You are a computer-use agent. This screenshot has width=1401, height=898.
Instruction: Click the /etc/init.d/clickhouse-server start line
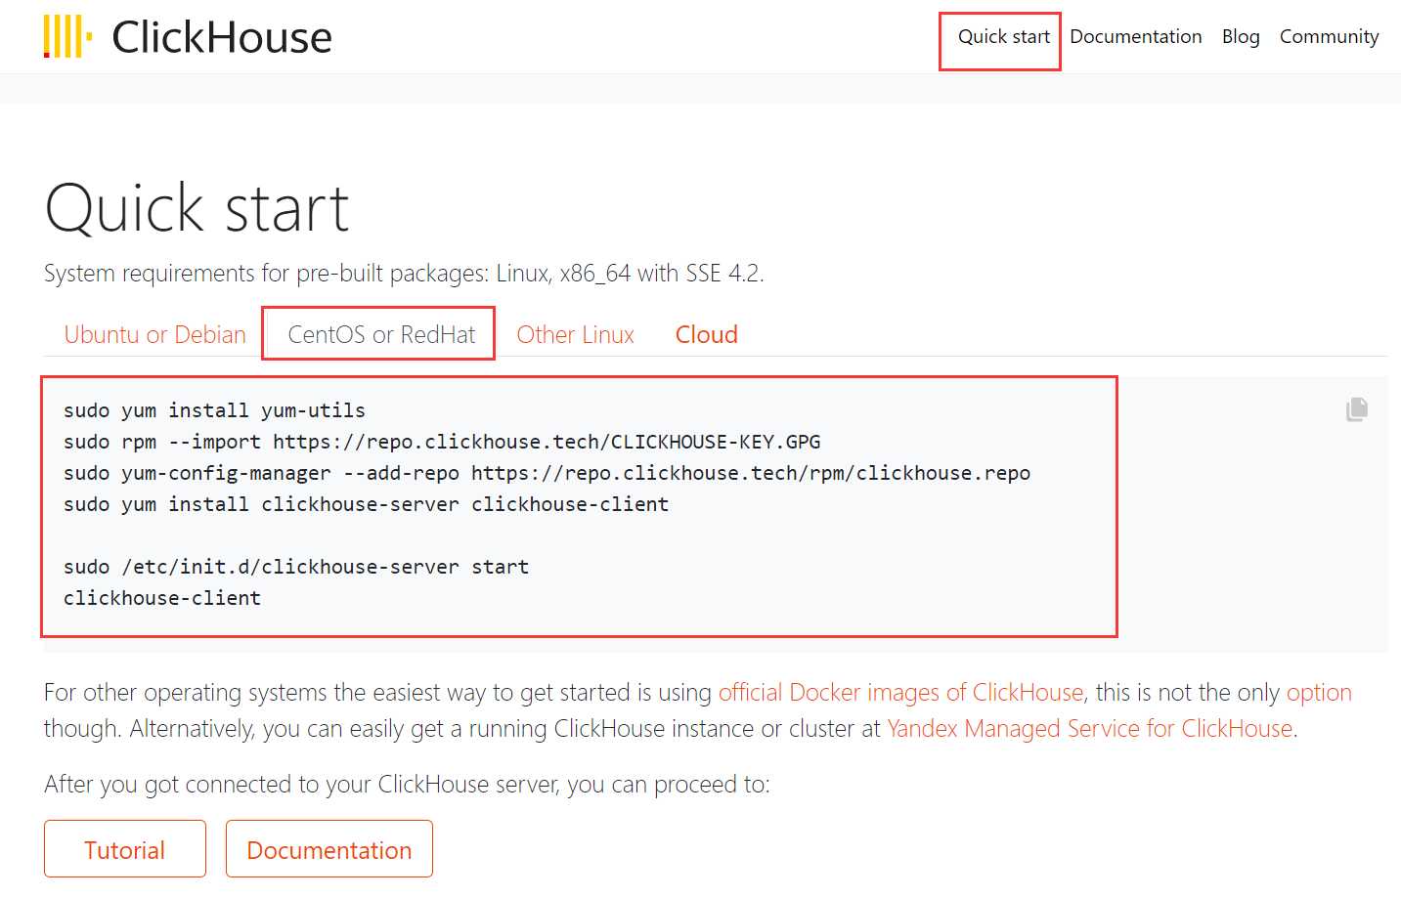[296, 567]
